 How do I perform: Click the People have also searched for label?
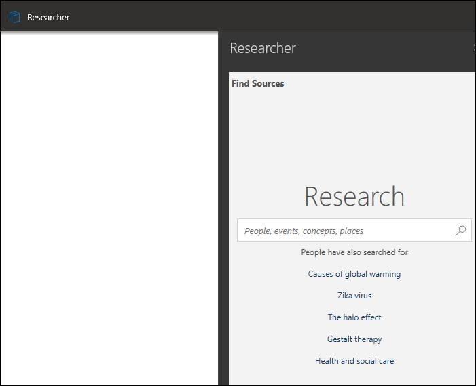(354, 252)
